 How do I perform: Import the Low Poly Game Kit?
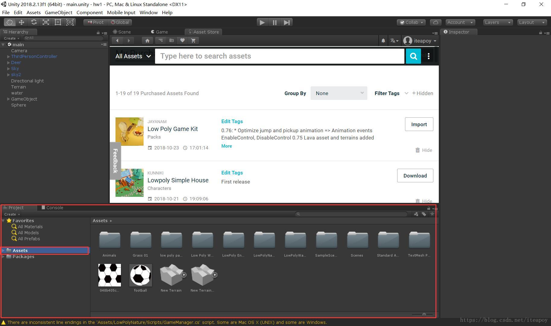pos(419,124)
